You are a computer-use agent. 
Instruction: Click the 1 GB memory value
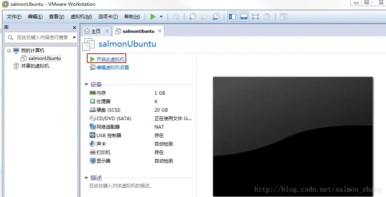click(x=160, y=93)
